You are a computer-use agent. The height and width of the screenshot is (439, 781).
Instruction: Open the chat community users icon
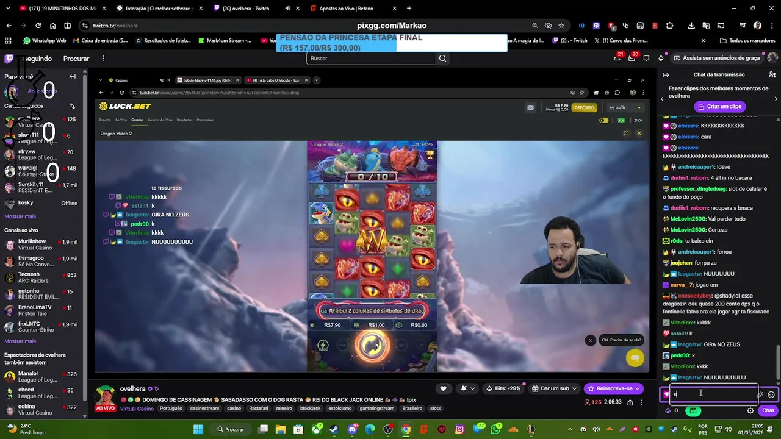(772, 74)
